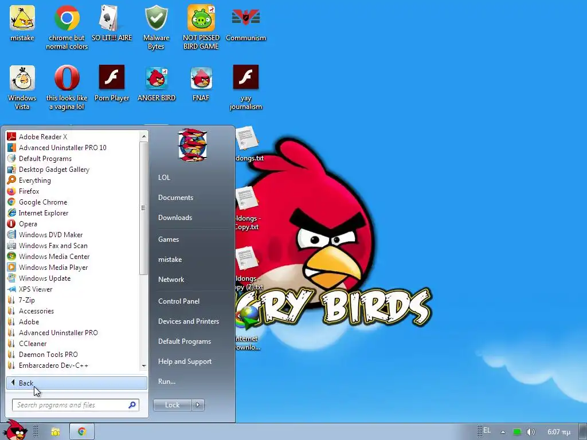The height and width of the screenshot is (440, 587).
Task: Click the search magnifier icon in Start menu
Action: tap(132, 405)
